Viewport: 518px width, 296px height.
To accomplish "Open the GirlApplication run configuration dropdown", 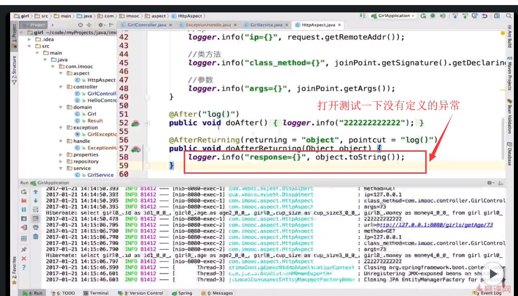I will [394, 16].
